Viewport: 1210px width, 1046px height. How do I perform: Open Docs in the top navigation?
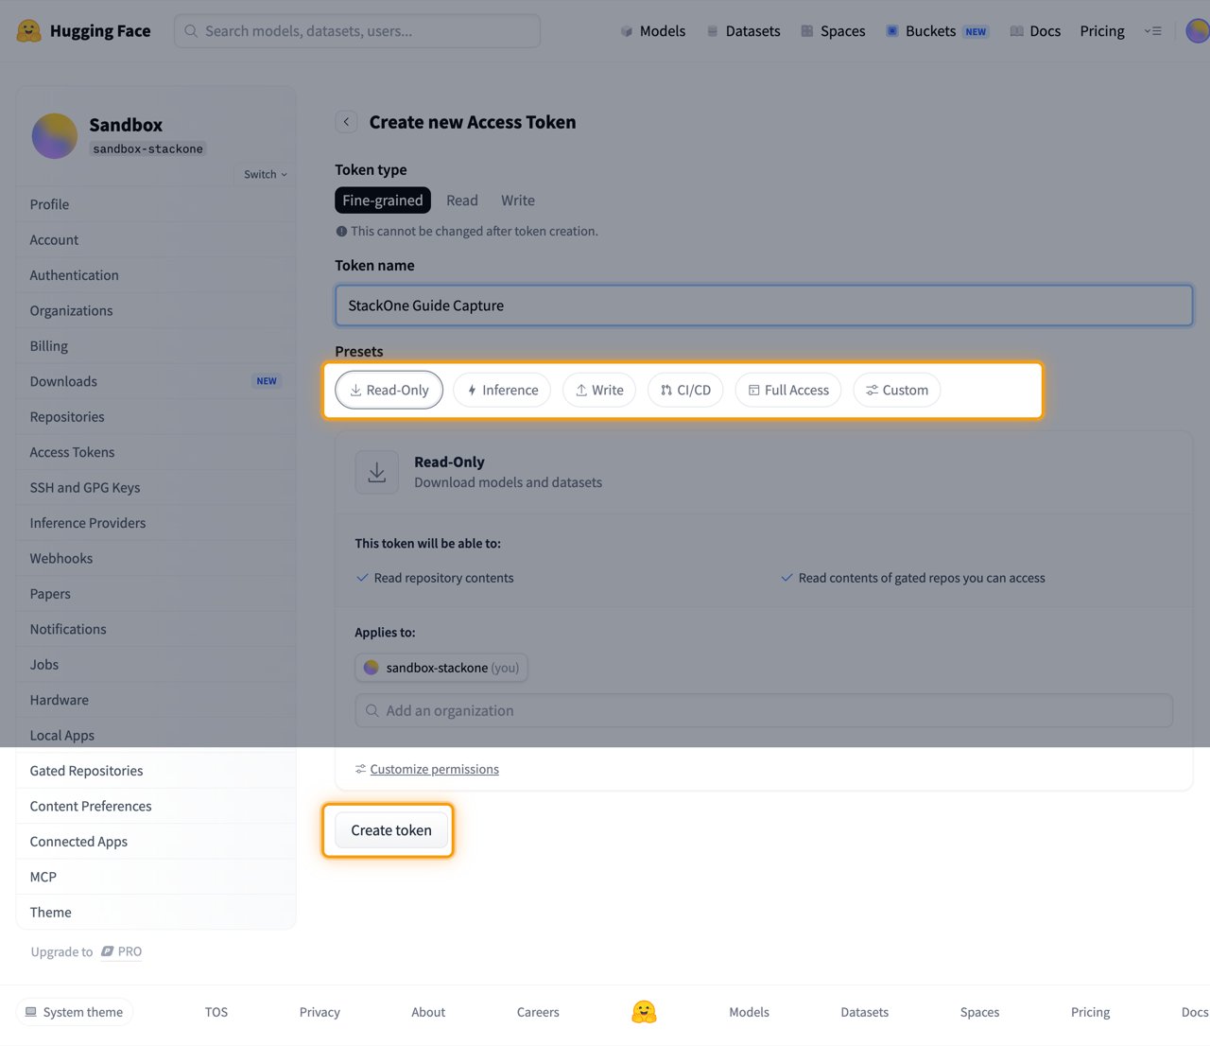[x=1035, y=31]
